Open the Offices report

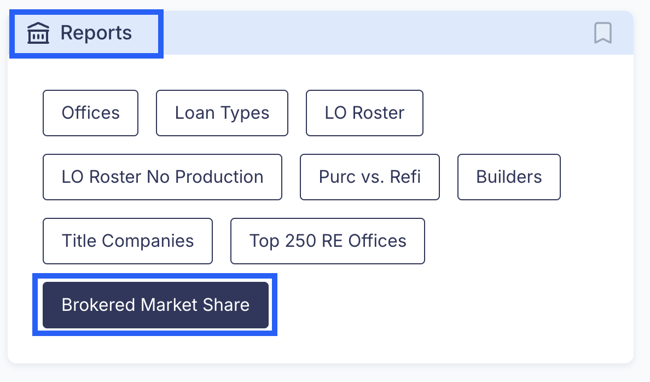[90, 113]
